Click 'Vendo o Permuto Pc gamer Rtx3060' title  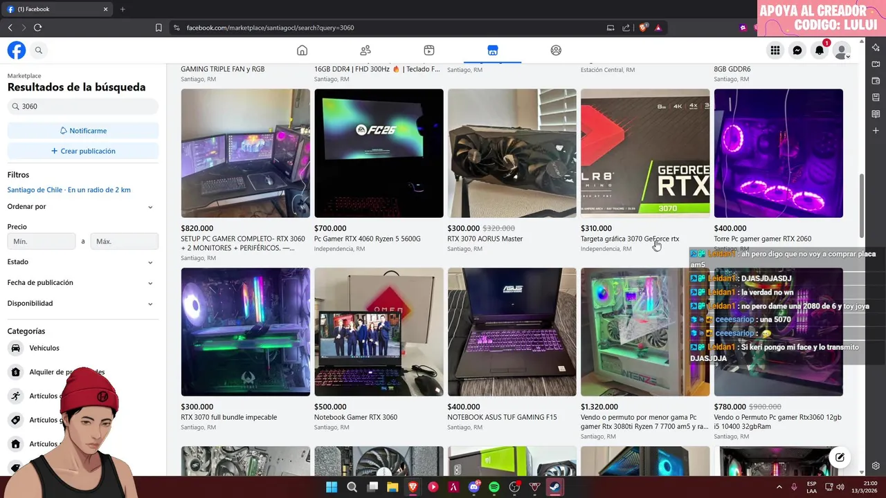point(778,422)
